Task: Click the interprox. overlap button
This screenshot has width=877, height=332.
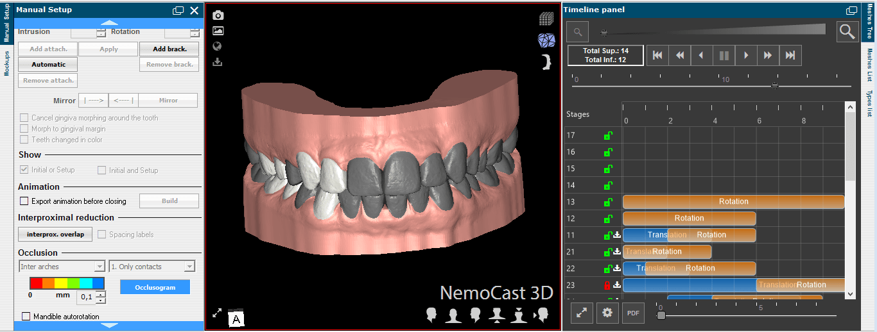Action: pyautogui.click(x=55, y=234)
